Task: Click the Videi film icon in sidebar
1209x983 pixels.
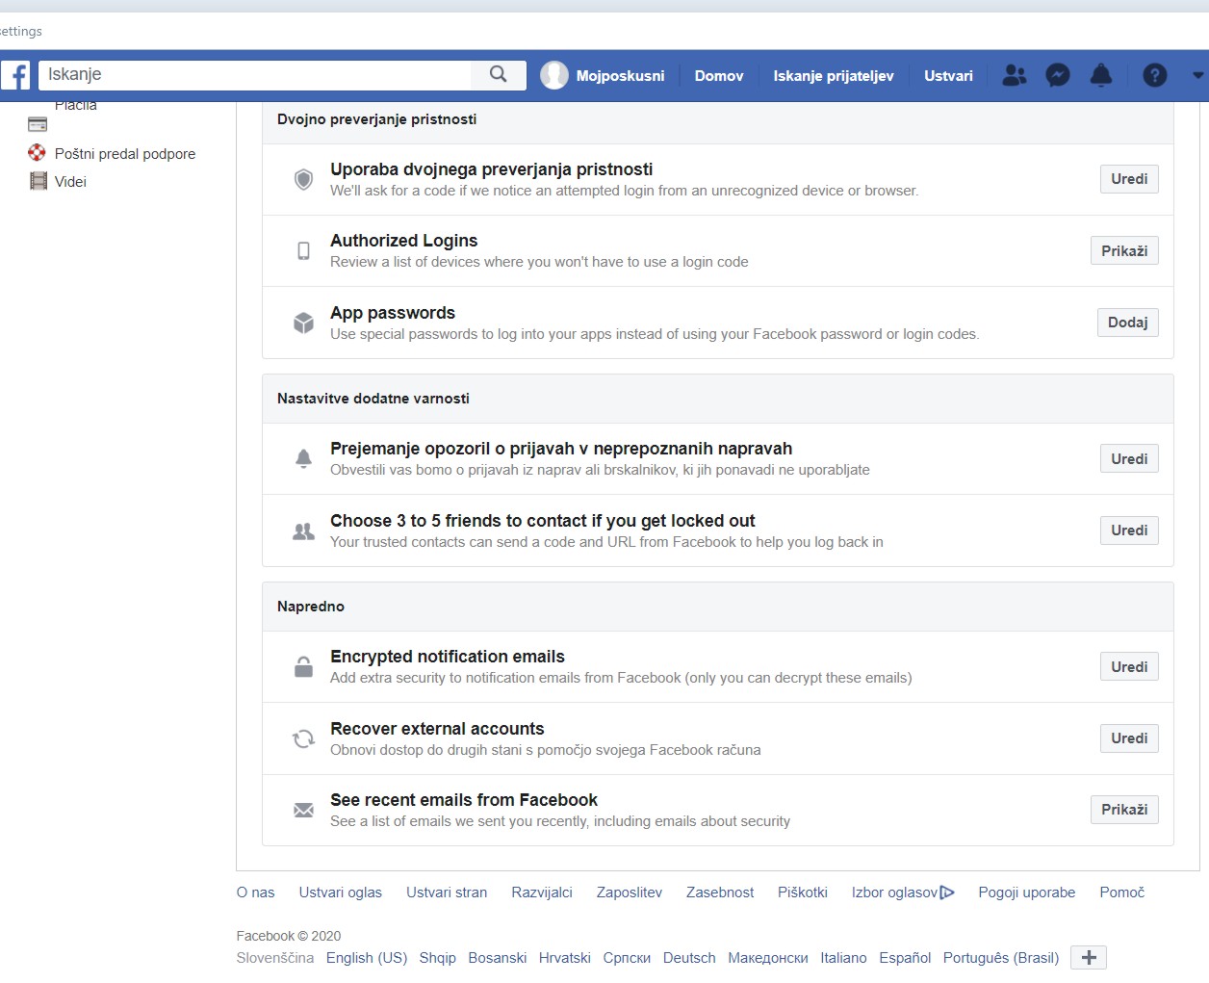Action: tap(39, 181)
